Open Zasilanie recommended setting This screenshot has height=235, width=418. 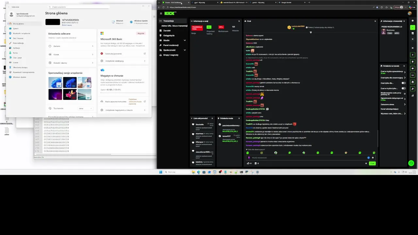71,46
